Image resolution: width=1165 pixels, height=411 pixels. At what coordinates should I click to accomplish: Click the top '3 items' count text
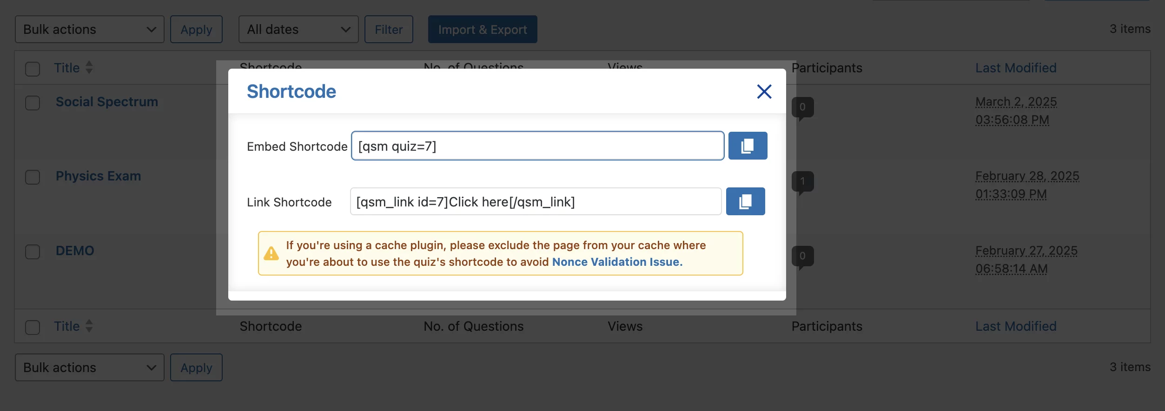click(x=1130, y=29)
